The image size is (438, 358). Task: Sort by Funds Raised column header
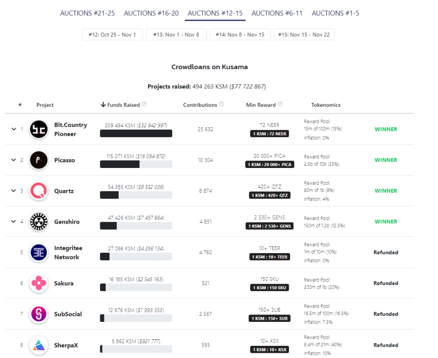click(x=123, y=105)
